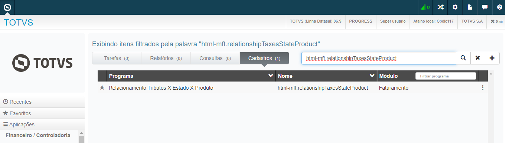506x143 pixels.
Task: Clear the search with the X button
Action: (478, 58)
